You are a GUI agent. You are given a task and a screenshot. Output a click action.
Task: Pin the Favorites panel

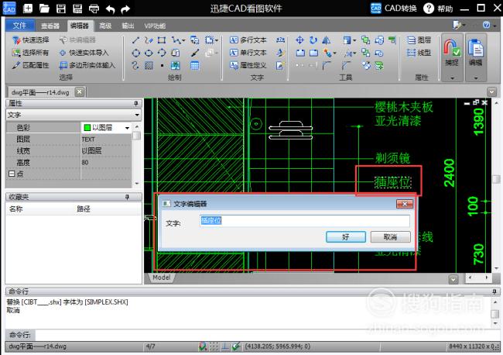pos(128,197)
